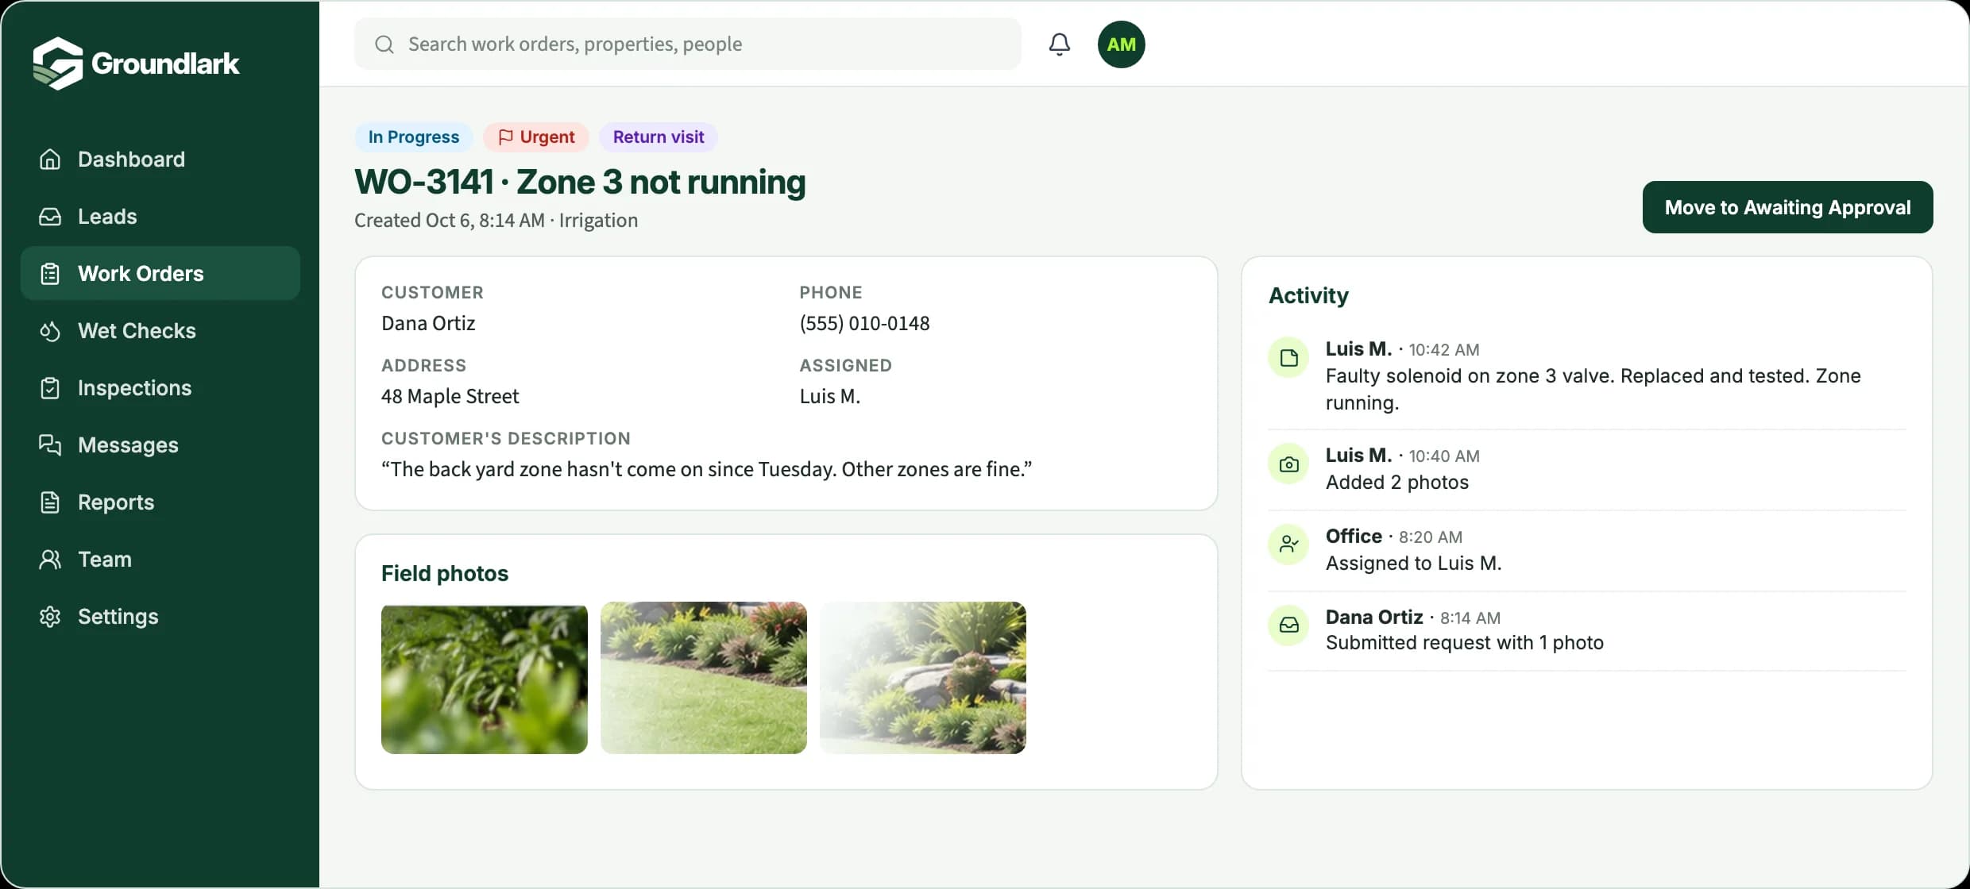This screenshot has width=1970, height=889.
Task: Click the Wet Checks droplet icon
Action: pyautogui.click(x=50, y=331)
